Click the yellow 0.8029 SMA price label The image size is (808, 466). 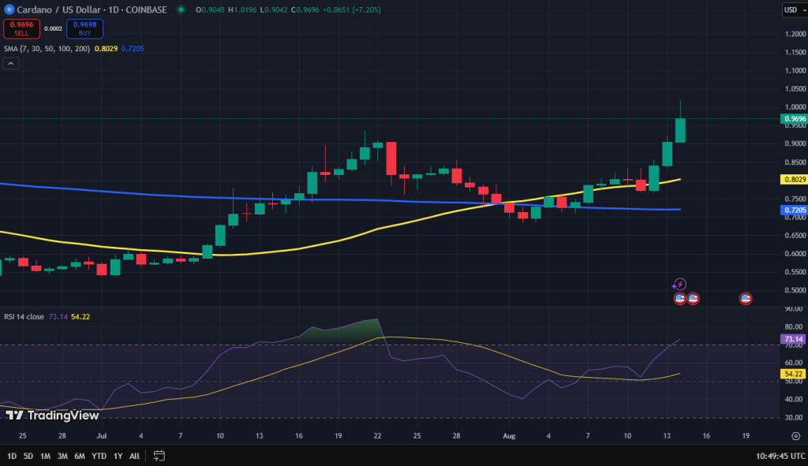pos(794,179)
